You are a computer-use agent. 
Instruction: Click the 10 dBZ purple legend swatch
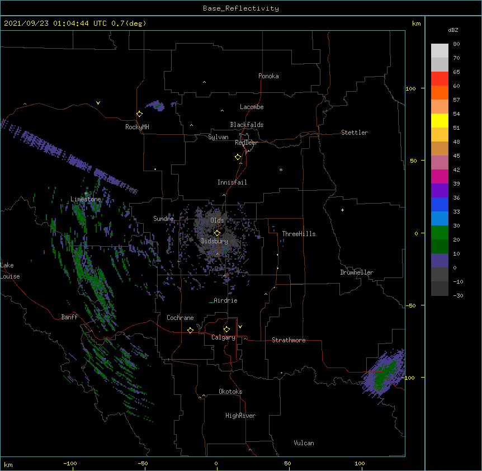(440, 261)
